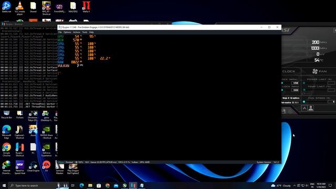The image size is (336, 189).
Task: Open Google Chrome from the taskbar
Action: click(107, 185)
